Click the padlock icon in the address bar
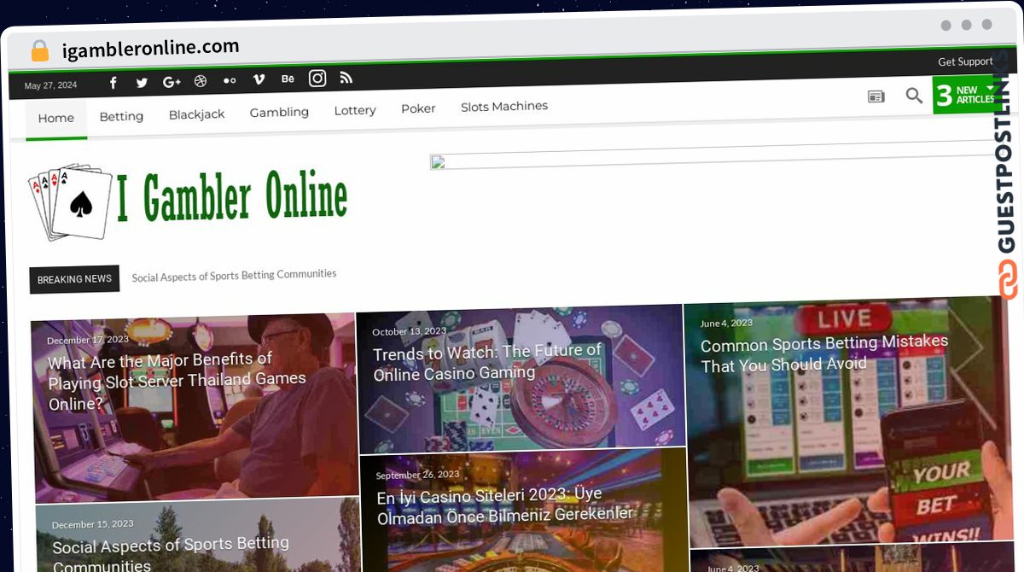The height and width of the screenshot is (572, 1024). click(40, 51)
